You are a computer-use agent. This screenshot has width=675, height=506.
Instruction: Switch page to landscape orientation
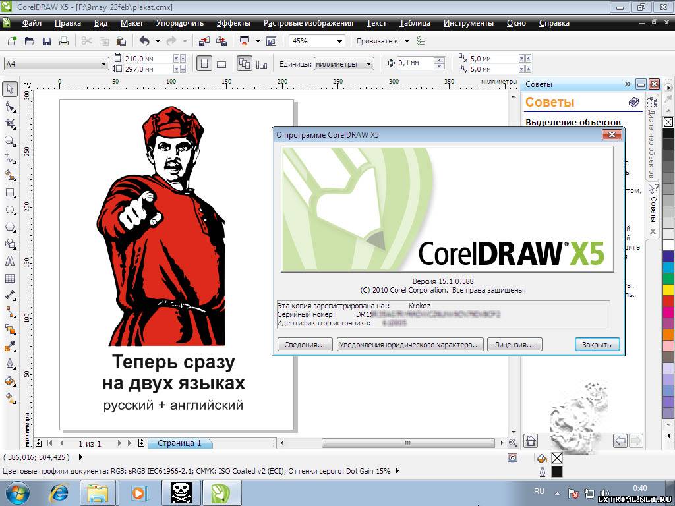coord(221,64)
